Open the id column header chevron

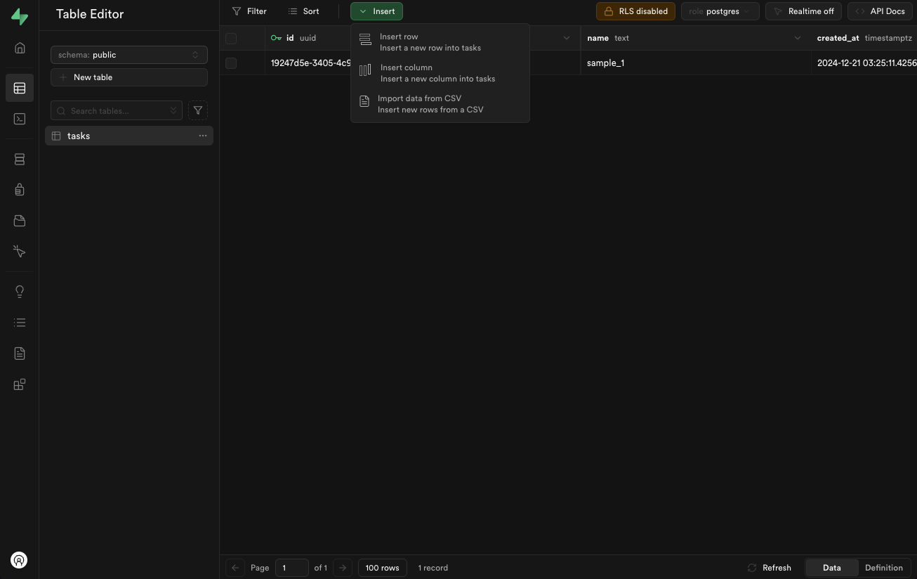pyautogui.click(x=567, y=38)
